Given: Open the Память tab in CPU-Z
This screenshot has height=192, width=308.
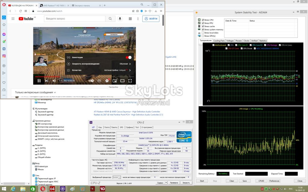Looking at the screenshot, I should click(114, 127).
